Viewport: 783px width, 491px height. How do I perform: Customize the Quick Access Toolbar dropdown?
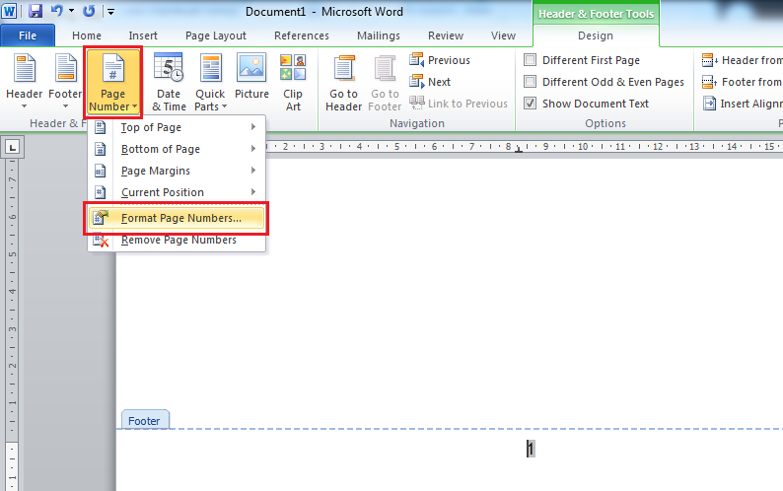pos(110,11)
